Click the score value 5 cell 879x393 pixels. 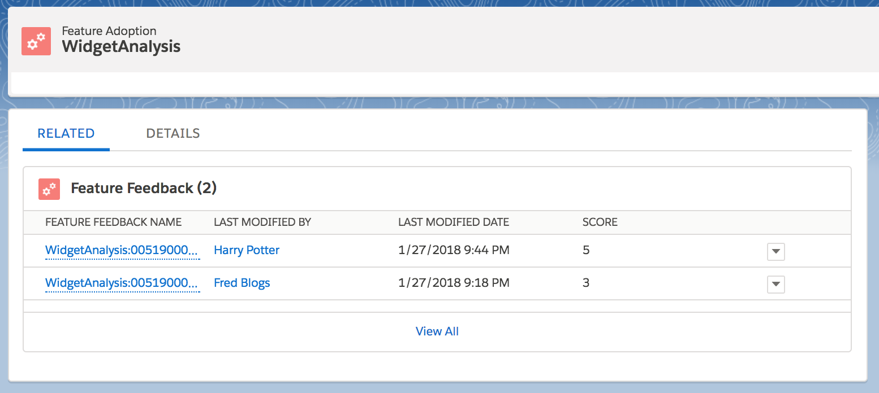(x=586, y=250)
